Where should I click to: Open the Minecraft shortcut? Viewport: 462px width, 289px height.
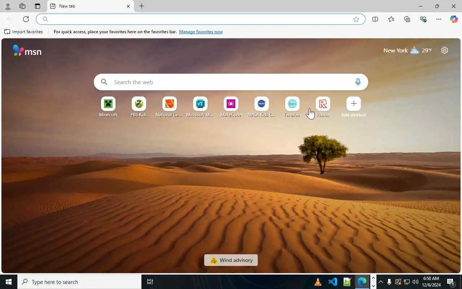[108, 107]
